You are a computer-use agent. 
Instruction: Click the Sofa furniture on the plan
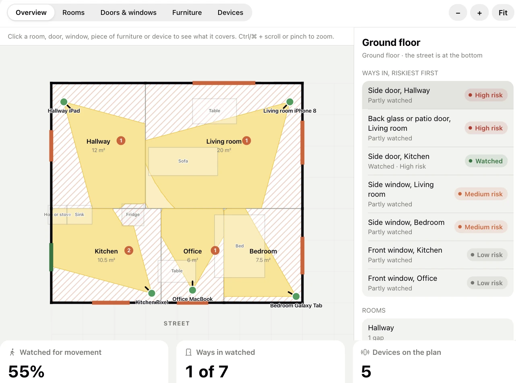click(183, 161)
